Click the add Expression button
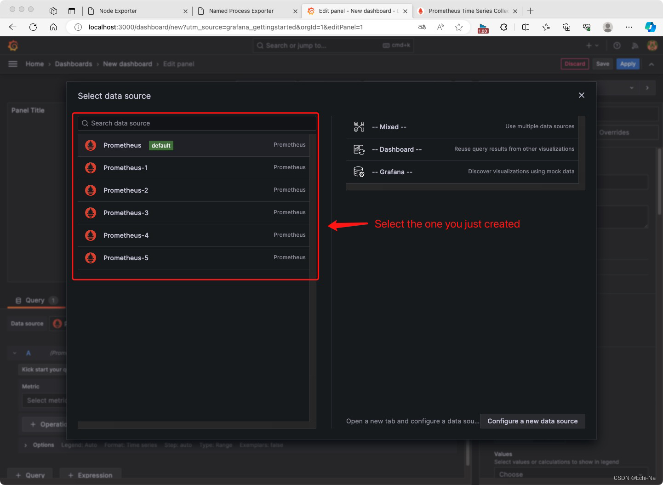 tap(90, 475)
